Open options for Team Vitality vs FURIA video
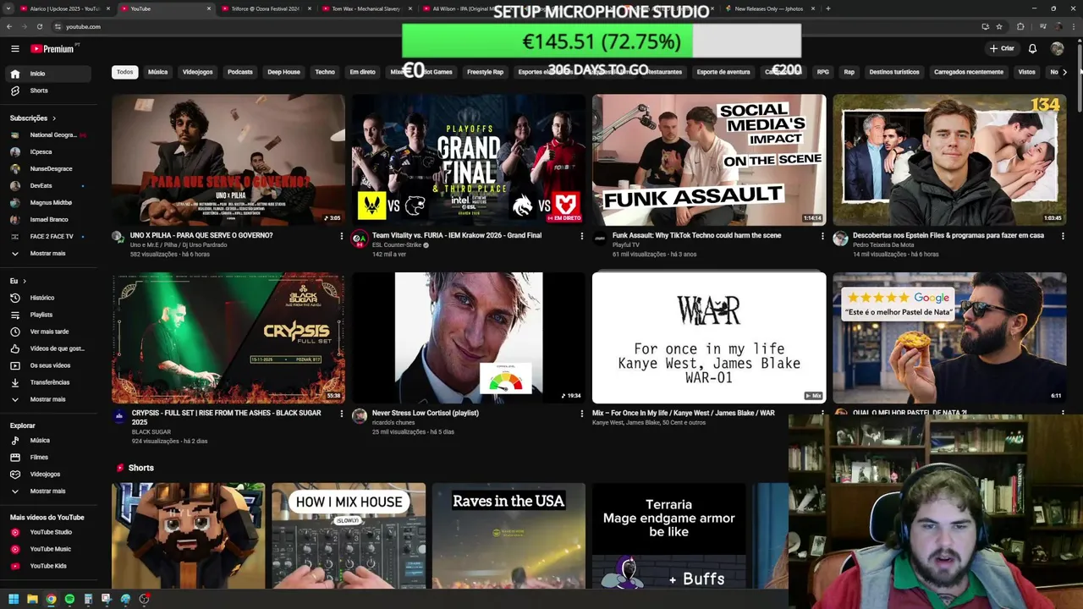The height and width of the screenshot is (609, 1083). click(x=581, y=236)
